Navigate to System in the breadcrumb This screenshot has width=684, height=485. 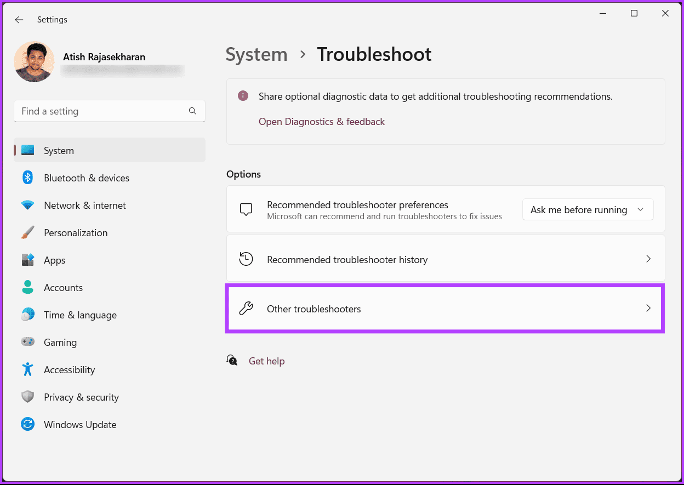(x=256, y=55)
